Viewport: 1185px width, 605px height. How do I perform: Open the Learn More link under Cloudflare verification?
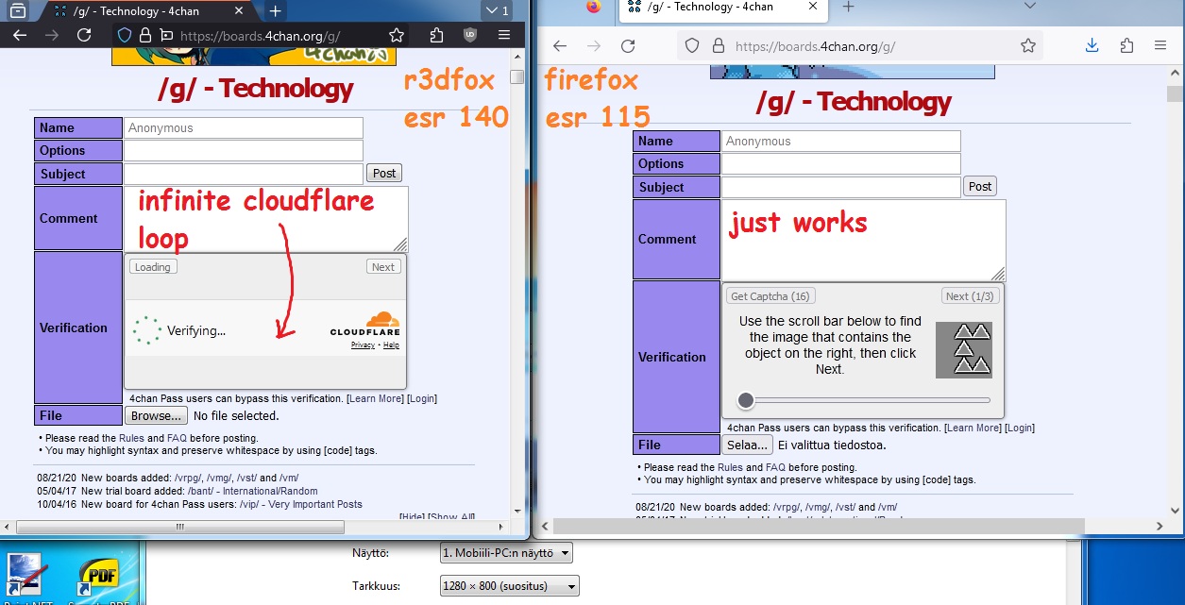coord(376,398)
